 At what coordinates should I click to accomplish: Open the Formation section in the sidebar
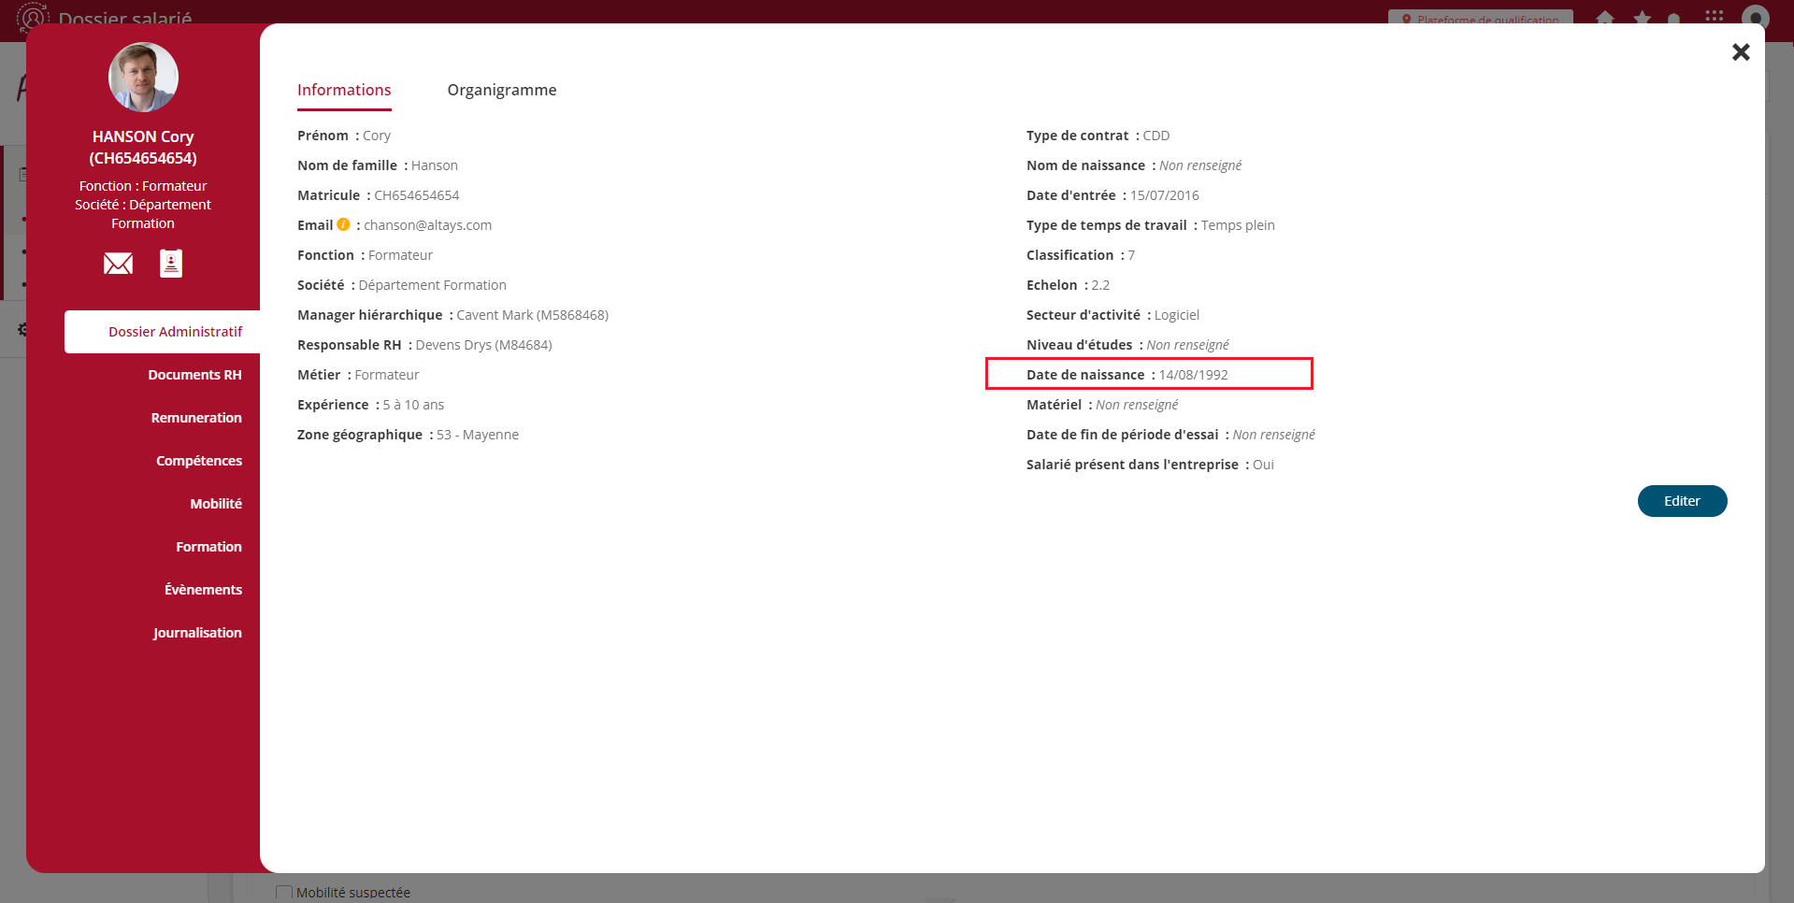[208, 547]
